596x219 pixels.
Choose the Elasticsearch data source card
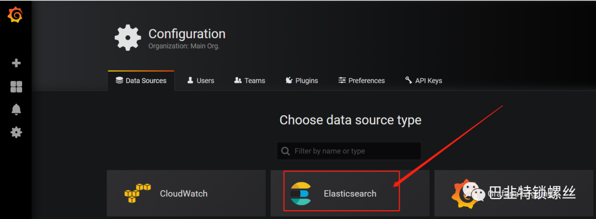click(350, 193)
